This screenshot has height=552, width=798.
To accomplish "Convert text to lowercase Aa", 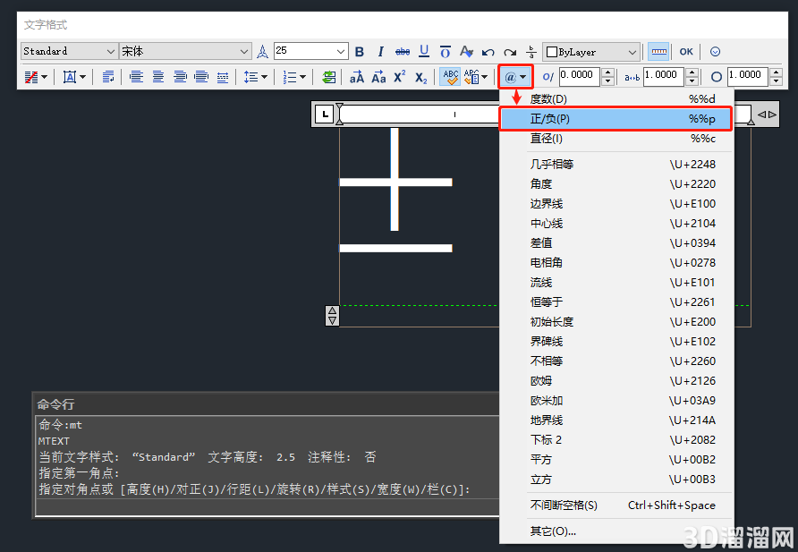I will 378,77.
